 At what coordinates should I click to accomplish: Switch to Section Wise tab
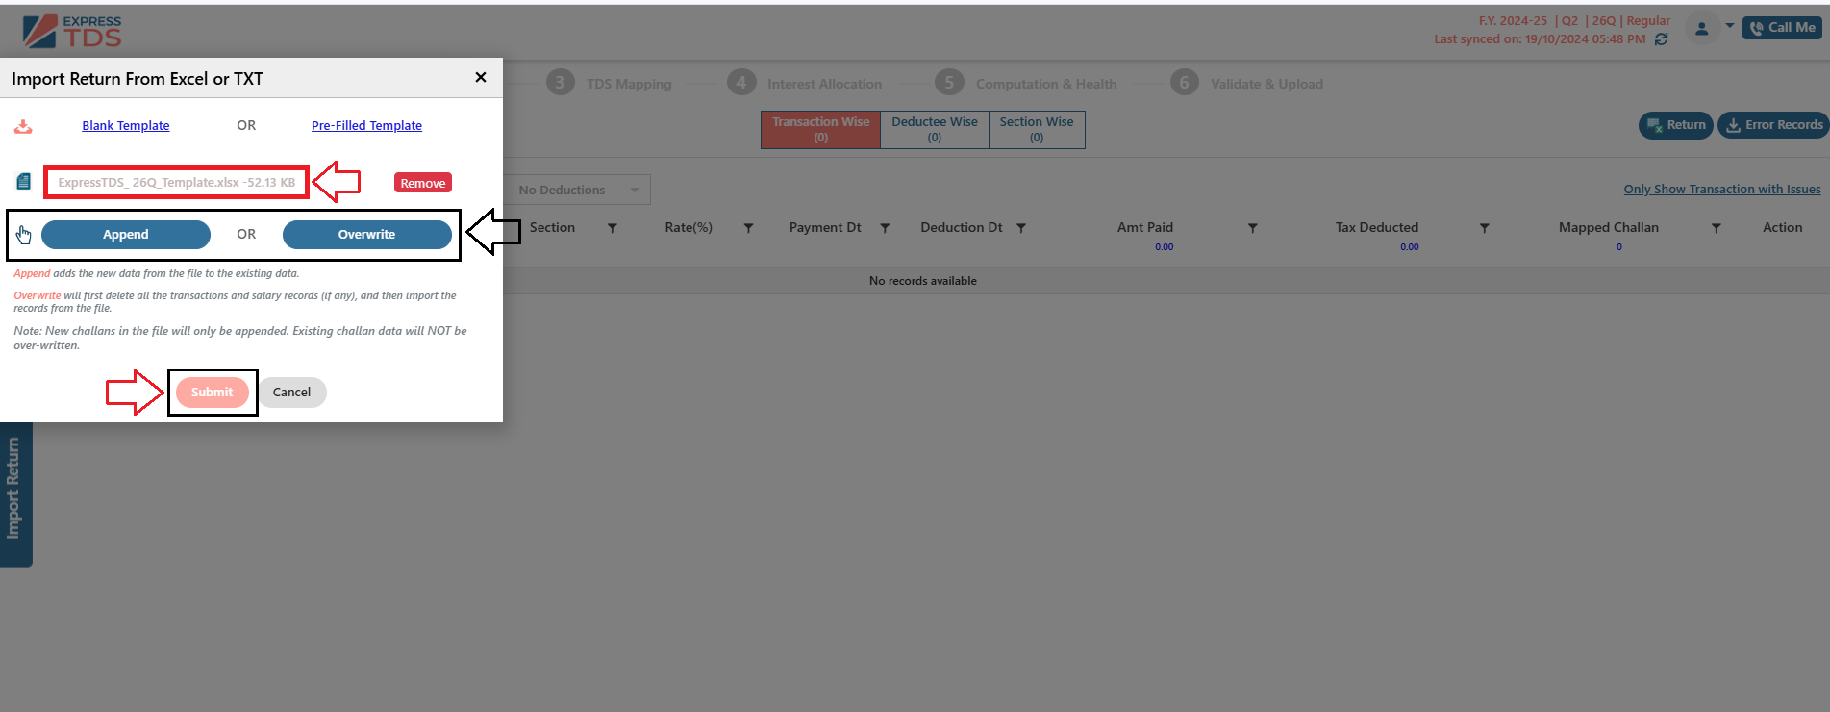point(1037,129)
